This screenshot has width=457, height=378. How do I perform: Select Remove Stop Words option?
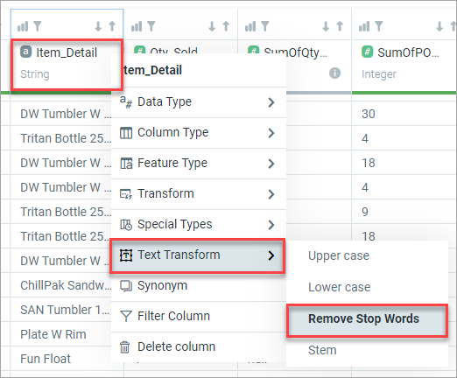click(x=367, y=319)
